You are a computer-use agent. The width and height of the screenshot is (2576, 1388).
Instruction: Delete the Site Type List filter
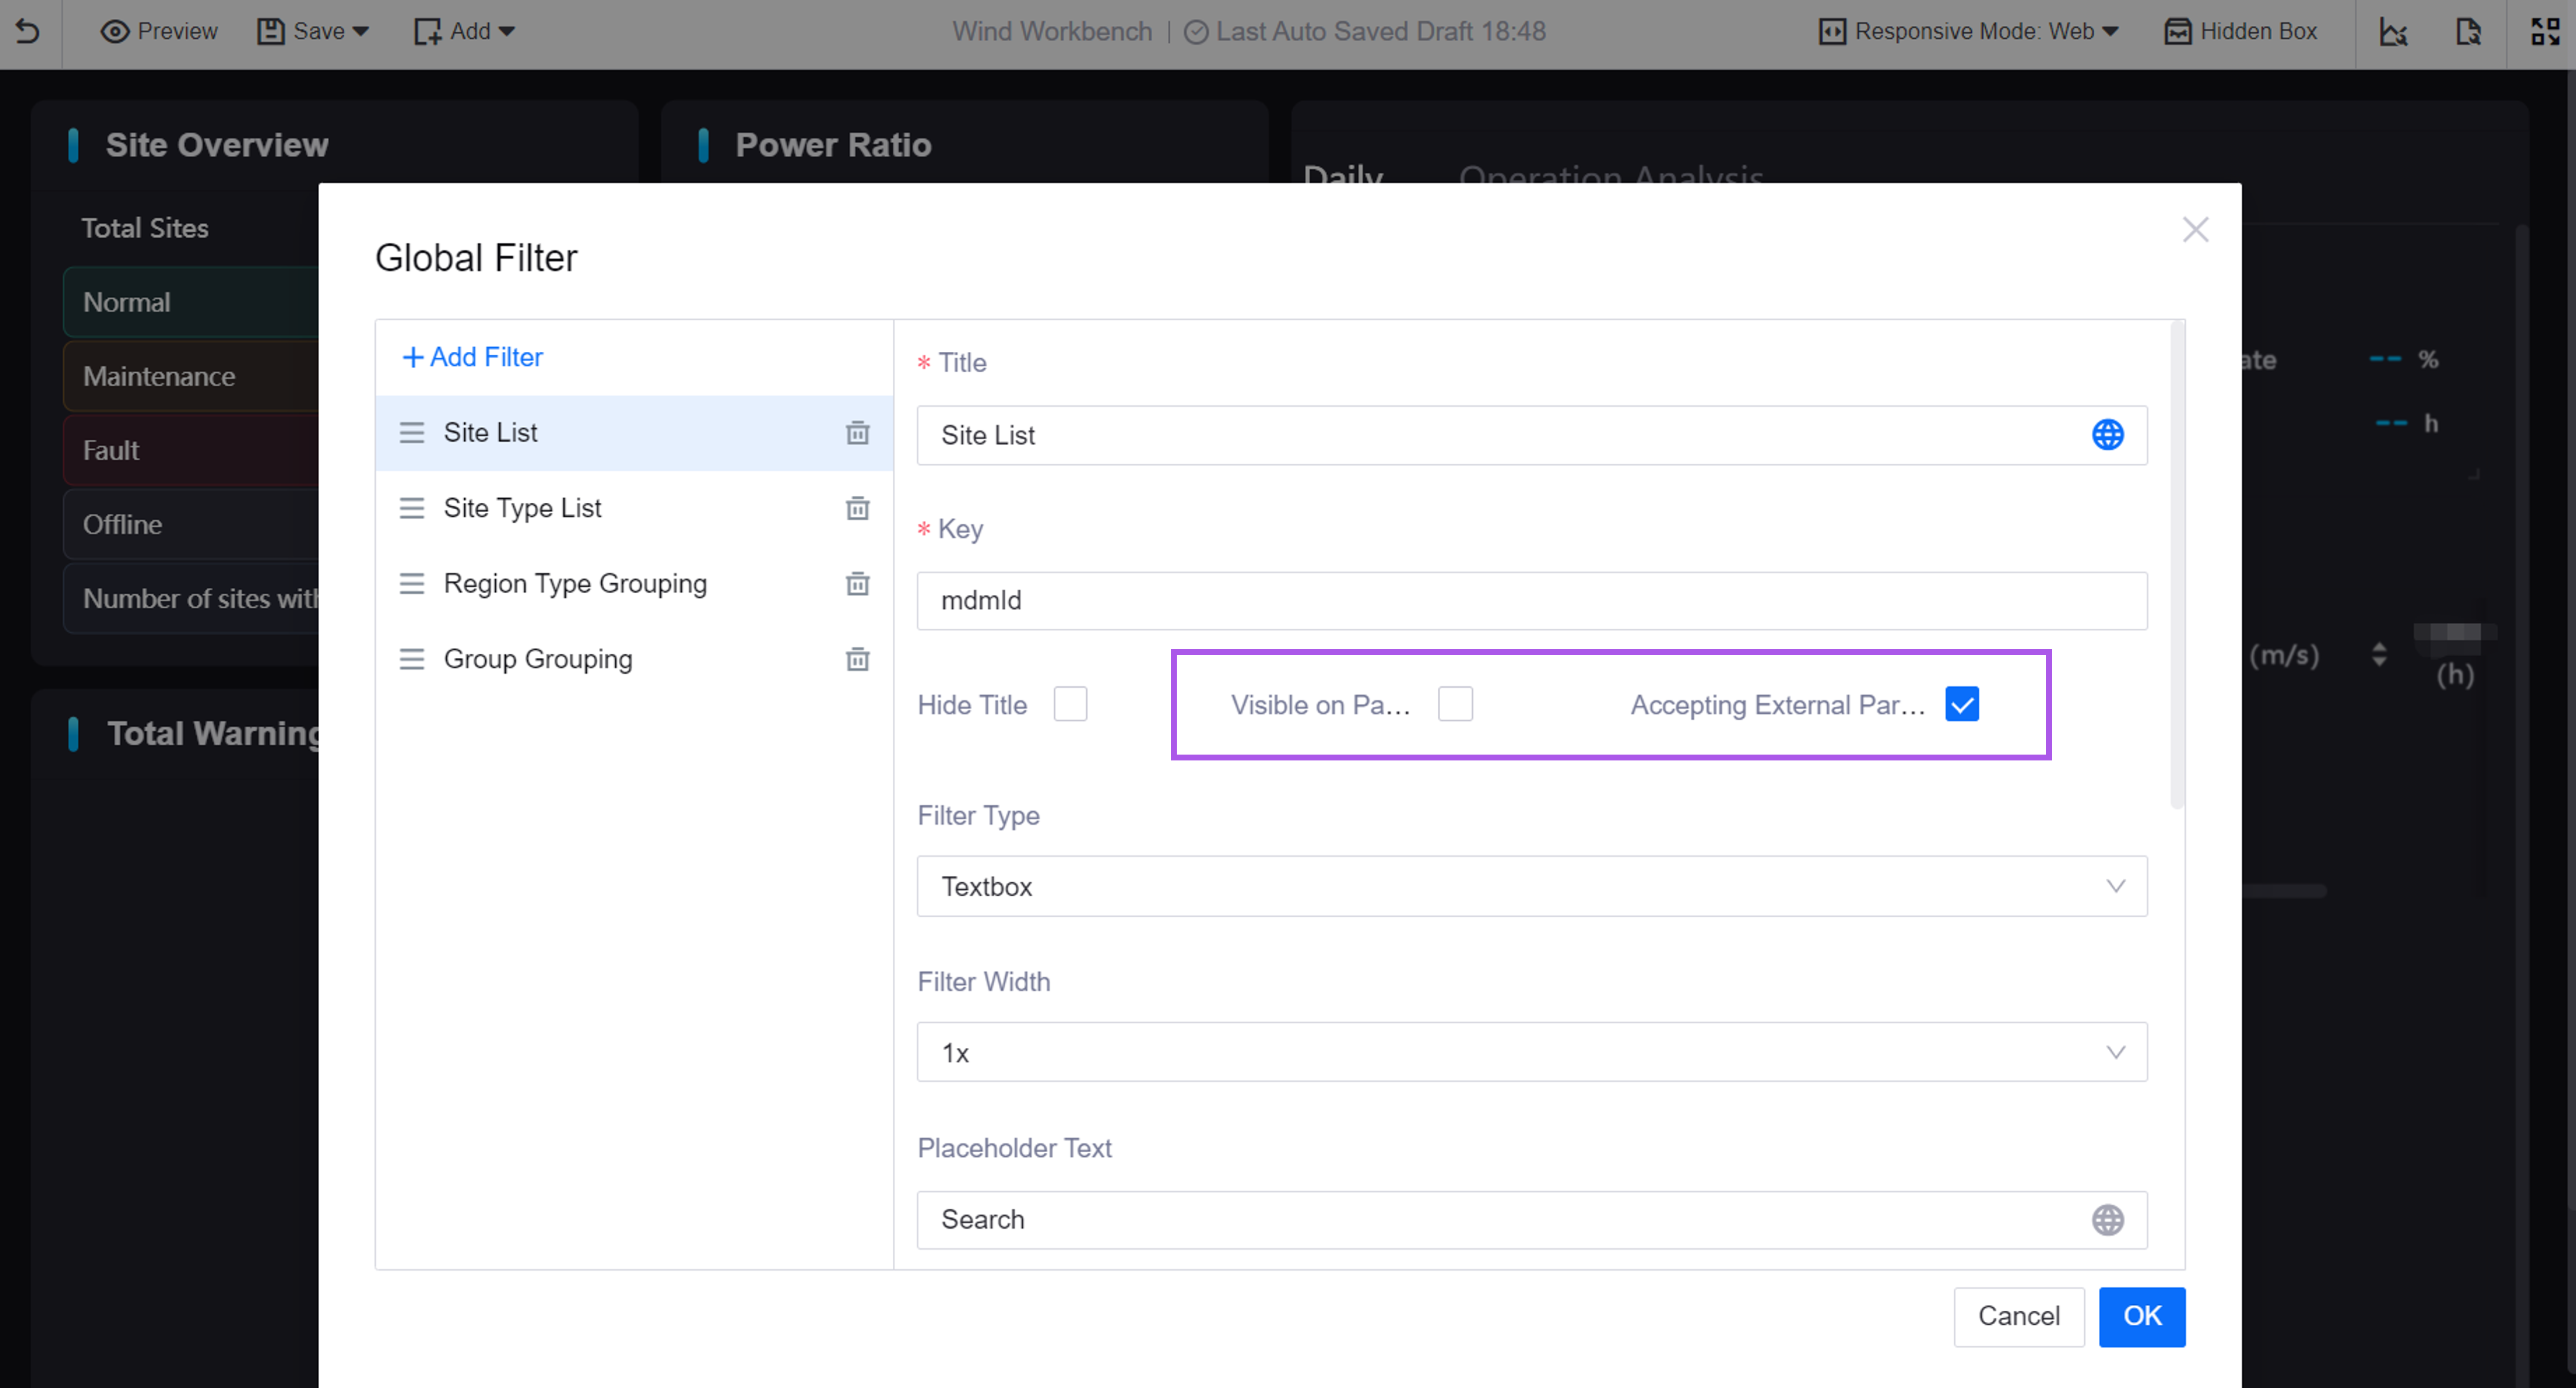857,508
